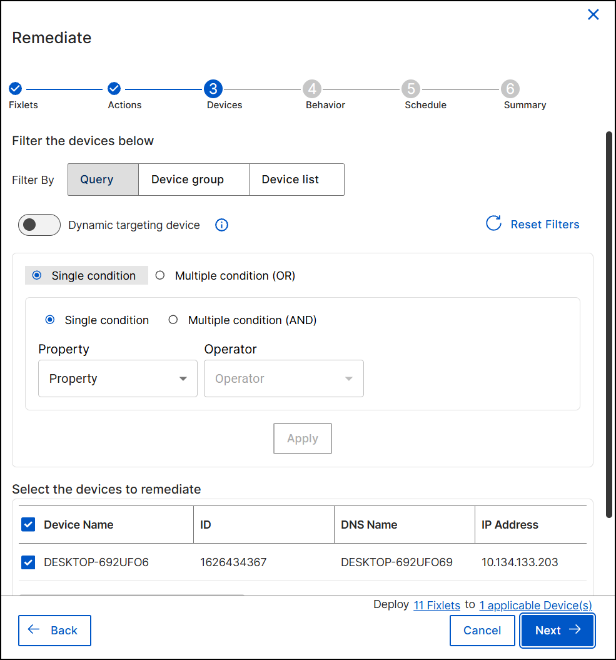This screenshot has height=660, width=616.
Task: Close the Remediate dialog with X
Action: click(593, 15)
